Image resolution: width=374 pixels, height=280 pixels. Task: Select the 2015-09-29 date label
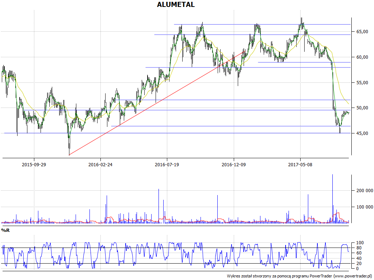click(34, 164)
